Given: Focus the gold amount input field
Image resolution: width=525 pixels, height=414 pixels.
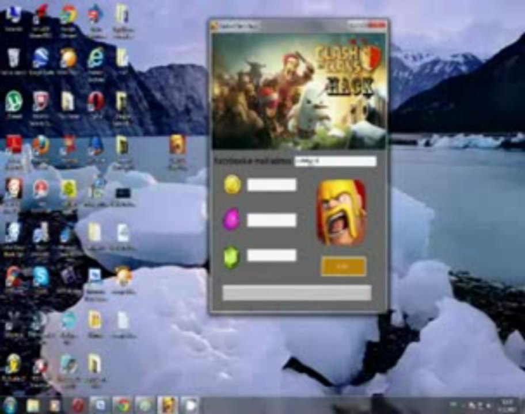Looking at the screenshot, I should point(272,185).
